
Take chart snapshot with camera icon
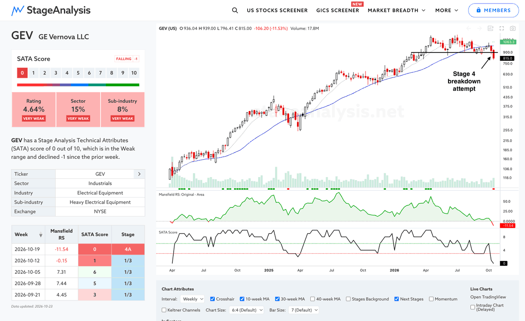tap(513, 28)
